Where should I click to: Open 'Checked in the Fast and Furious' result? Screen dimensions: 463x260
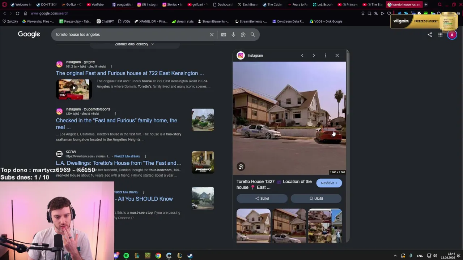click(x=116, y=124)
